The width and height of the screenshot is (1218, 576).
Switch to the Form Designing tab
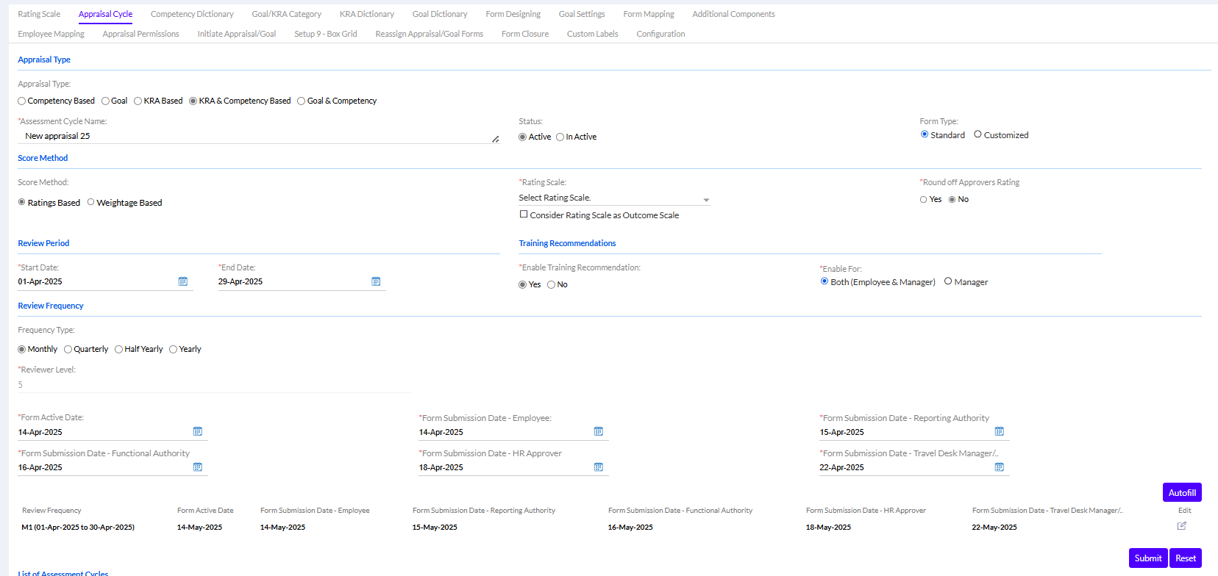click(513, 14)
